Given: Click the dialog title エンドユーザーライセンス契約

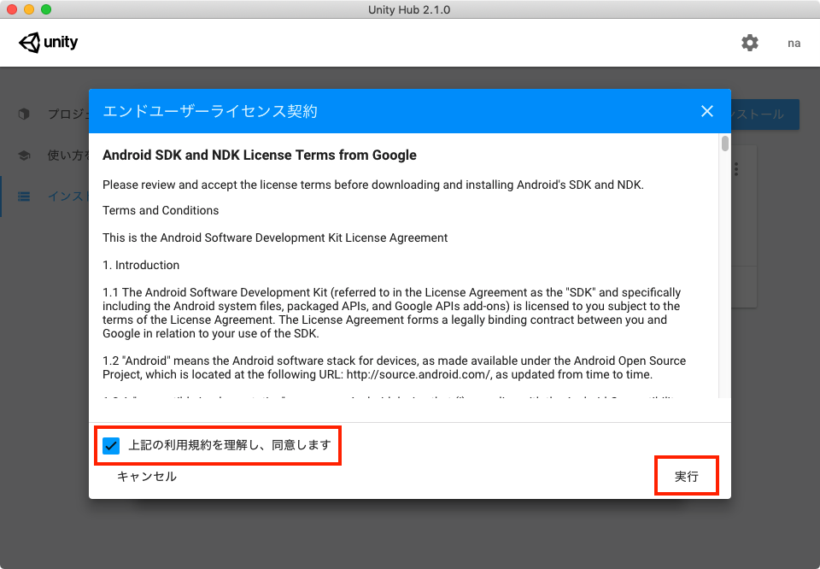Looking at the screenshot, I should click(x=210, y=111).
